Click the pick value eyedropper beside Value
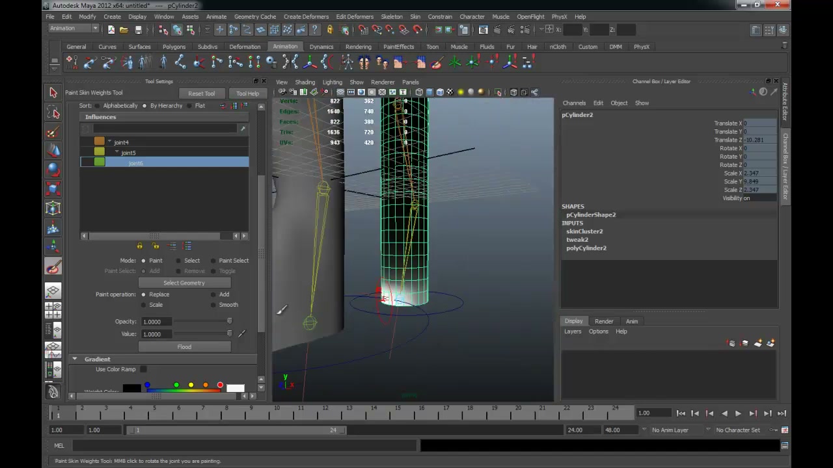This screenshot has width=833, height=468. [x=241, y=333]
